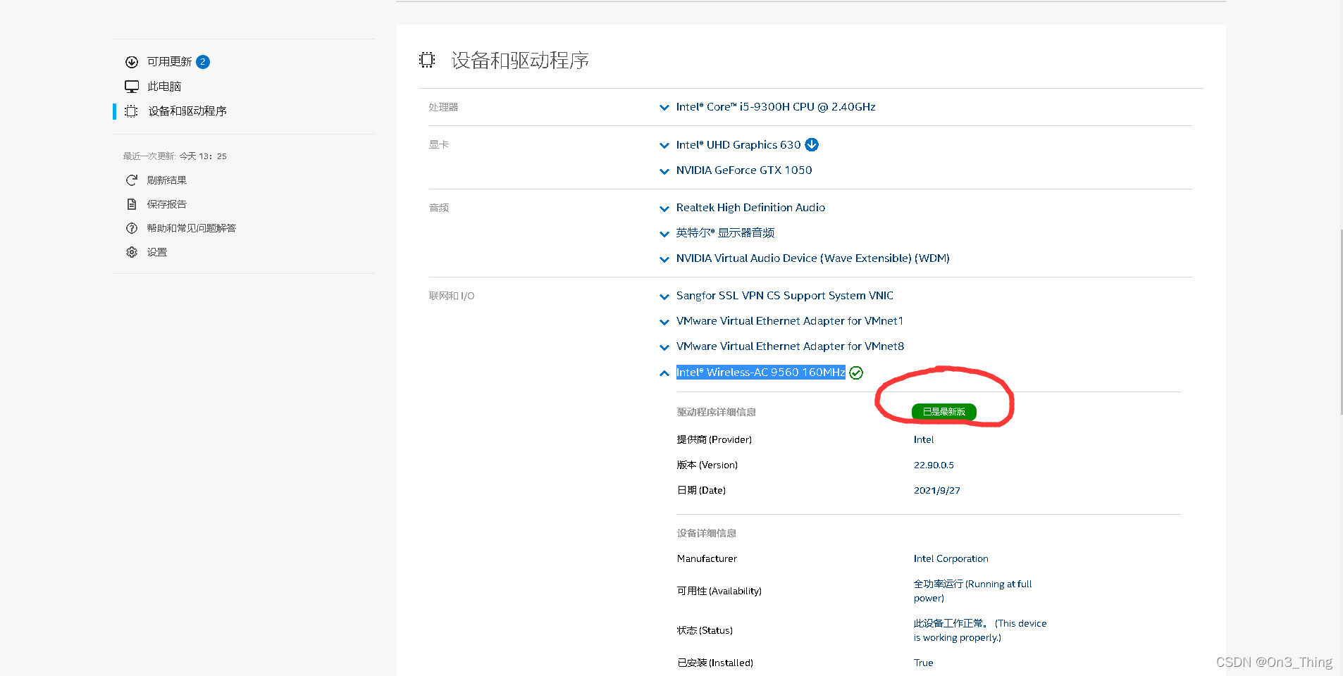Click the 设备详细信息 section label
This screenshot has width=1343, height=676.
707,533
